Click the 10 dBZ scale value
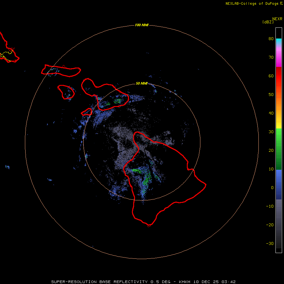Viewport: 284px width, 284px height. coord(271,169)
